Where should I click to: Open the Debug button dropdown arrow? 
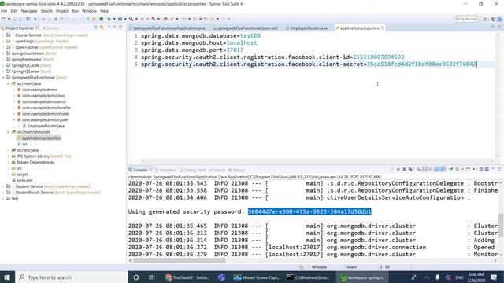click(114, 19)
